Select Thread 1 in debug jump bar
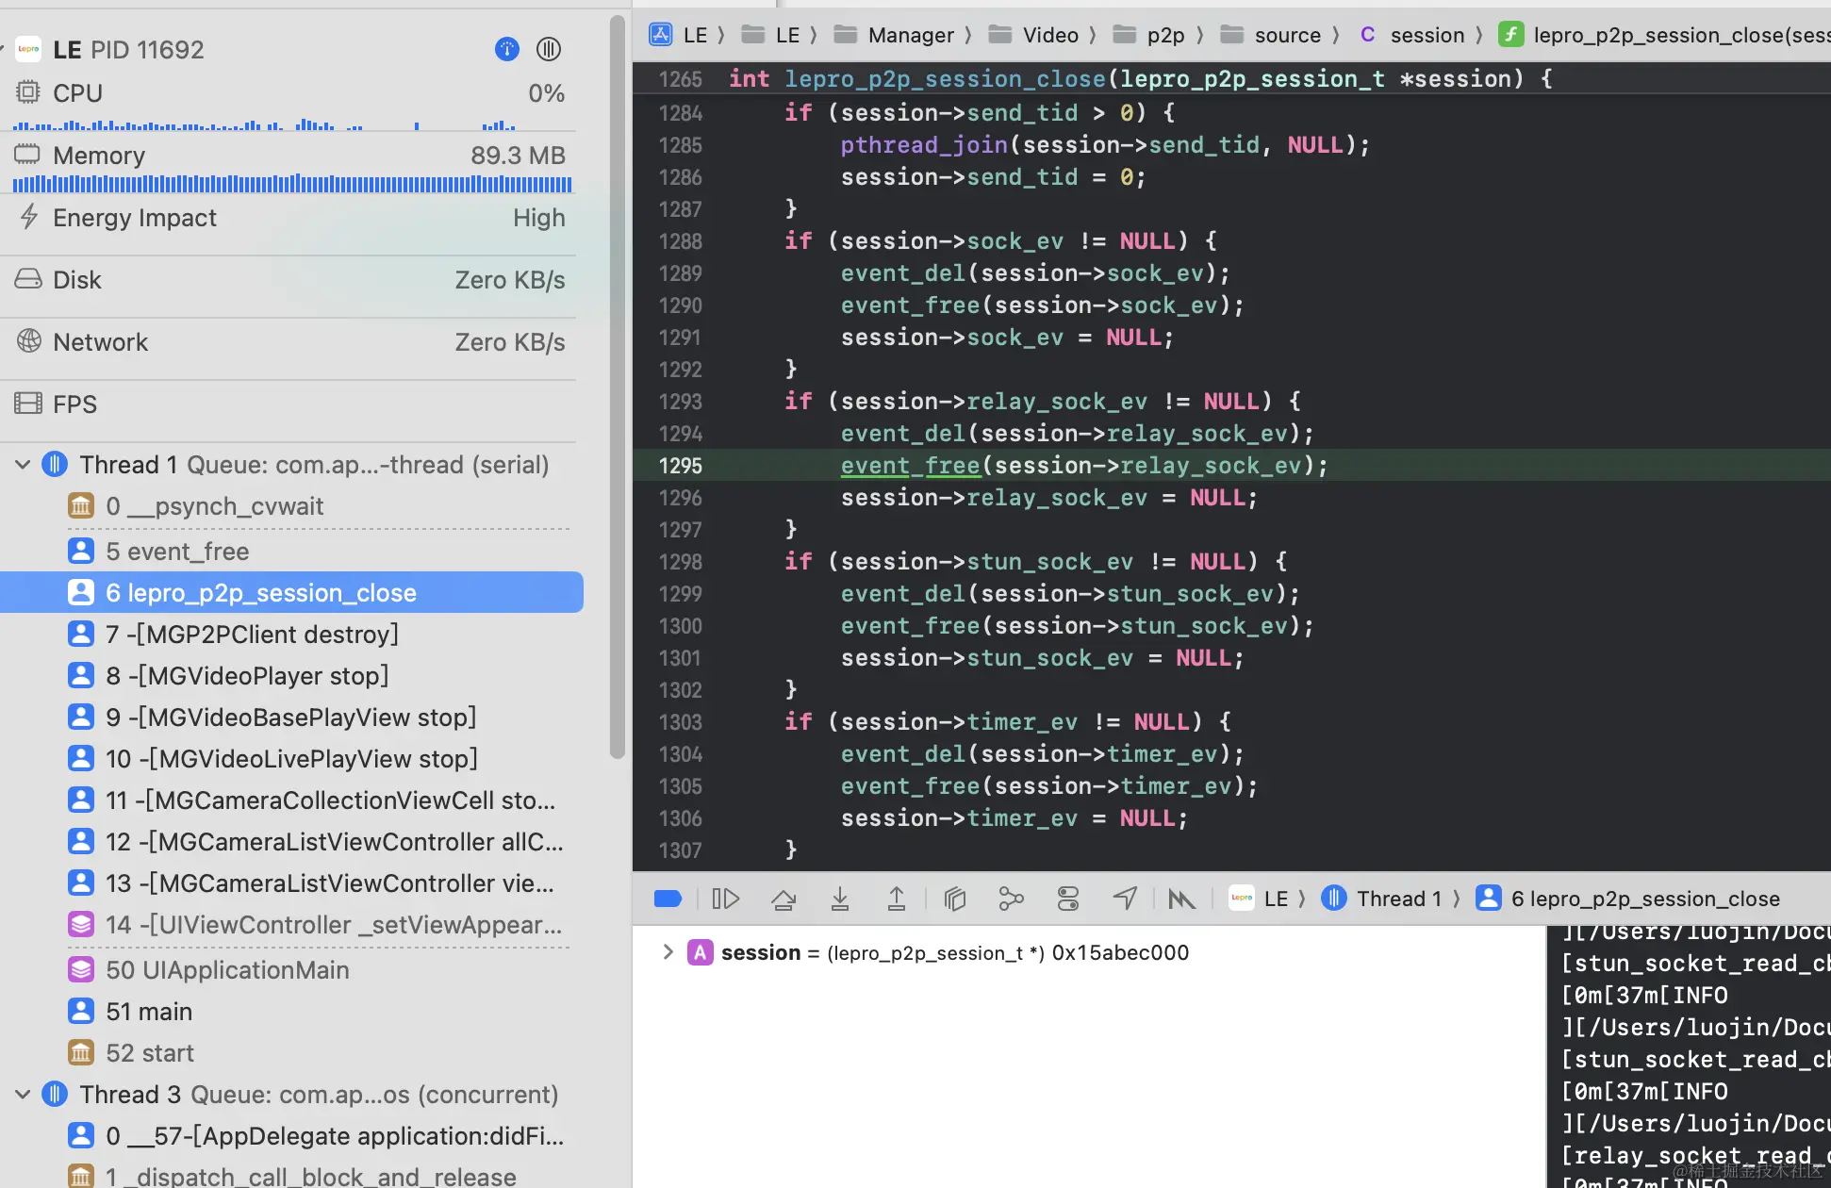 (x=1398, y=899)
